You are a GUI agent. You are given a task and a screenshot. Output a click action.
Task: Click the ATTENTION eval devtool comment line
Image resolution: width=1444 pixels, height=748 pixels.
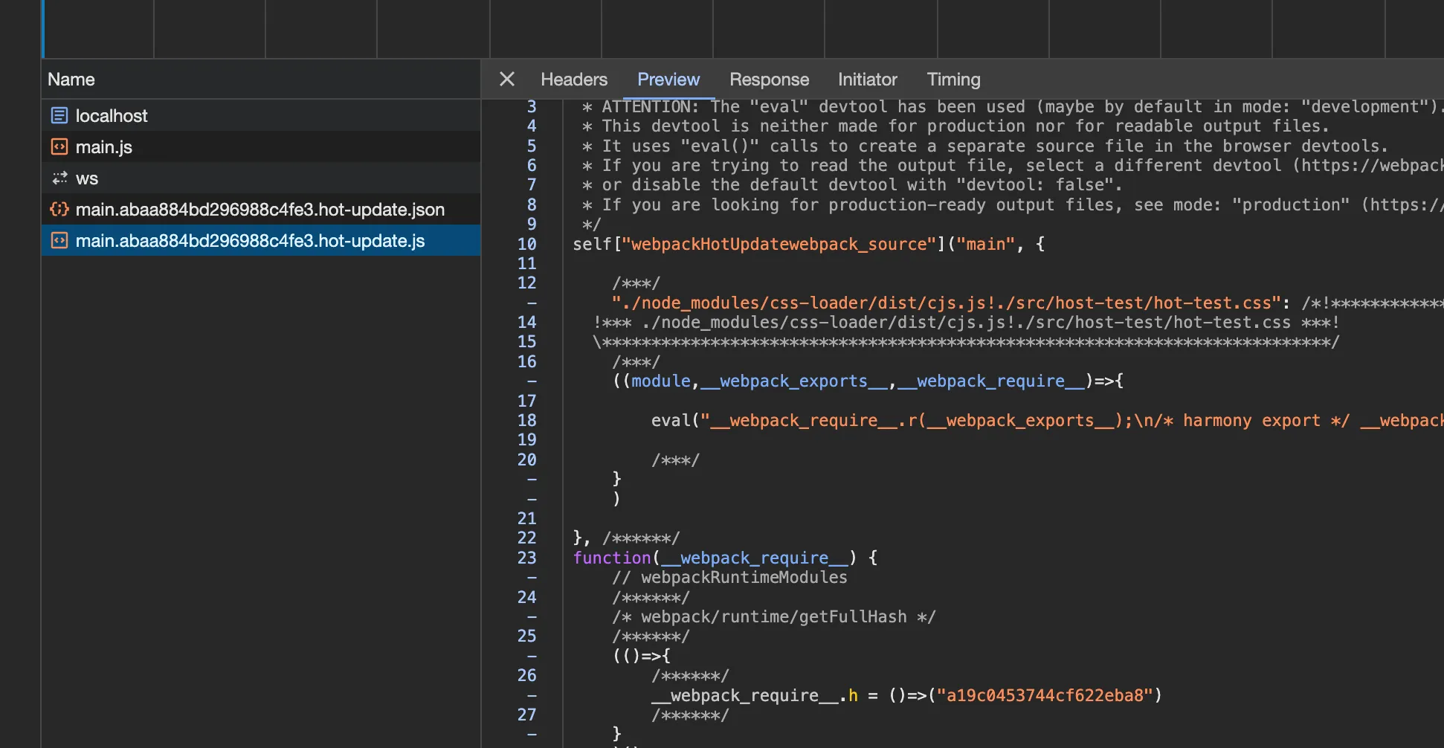pyautogui.click(x=1011, y=106)
